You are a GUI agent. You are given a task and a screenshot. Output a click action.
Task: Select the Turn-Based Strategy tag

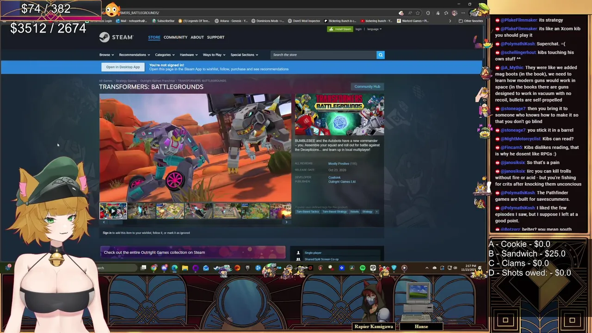[334, 212]
